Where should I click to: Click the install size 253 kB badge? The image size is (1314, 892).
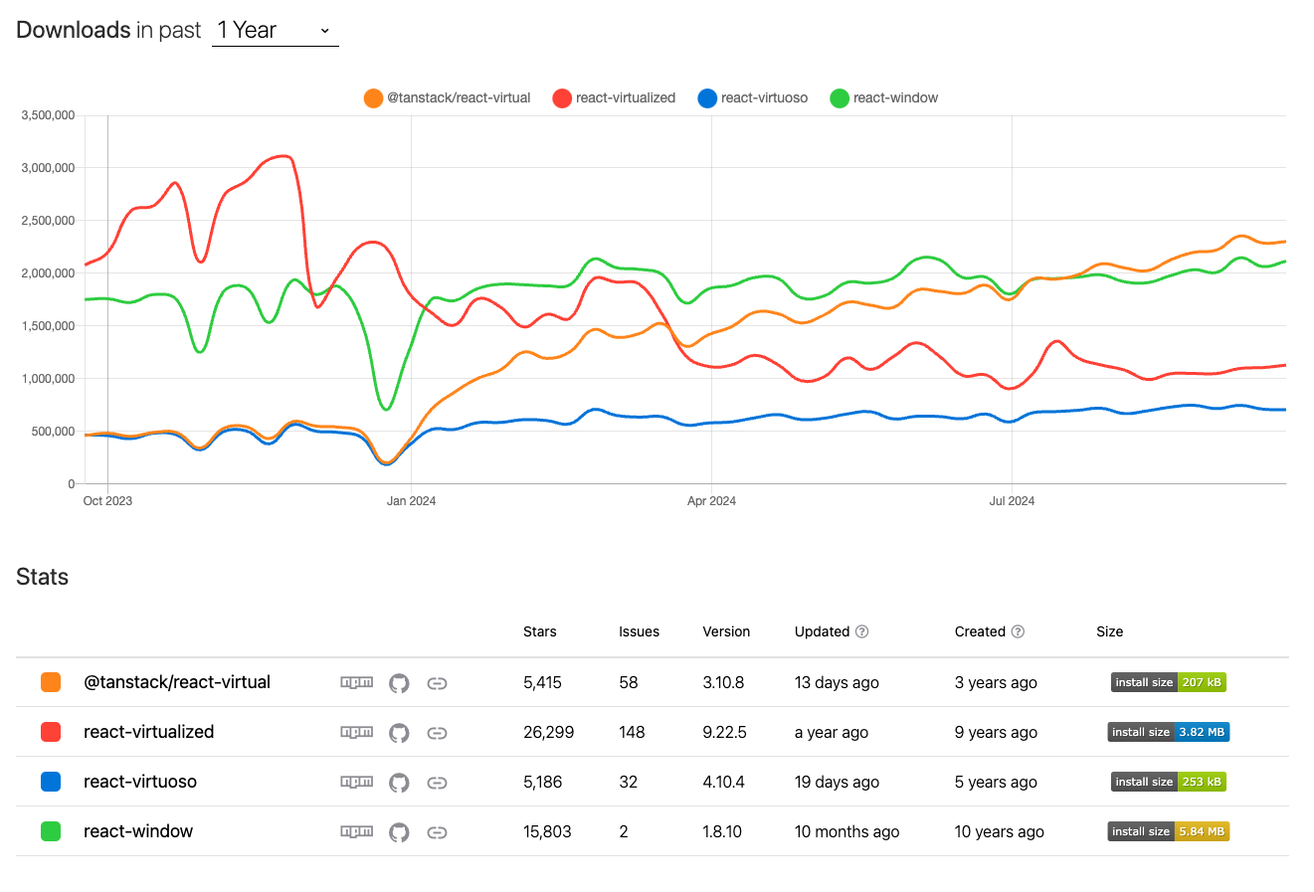point(1169,782)
